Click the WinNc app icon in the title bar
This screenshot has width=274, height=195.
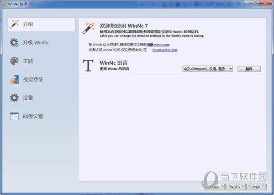[5, 4]
